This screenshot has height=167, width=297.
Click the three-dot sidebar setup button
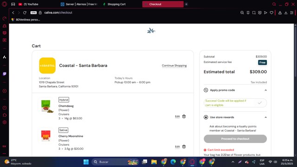pos(4,154)
